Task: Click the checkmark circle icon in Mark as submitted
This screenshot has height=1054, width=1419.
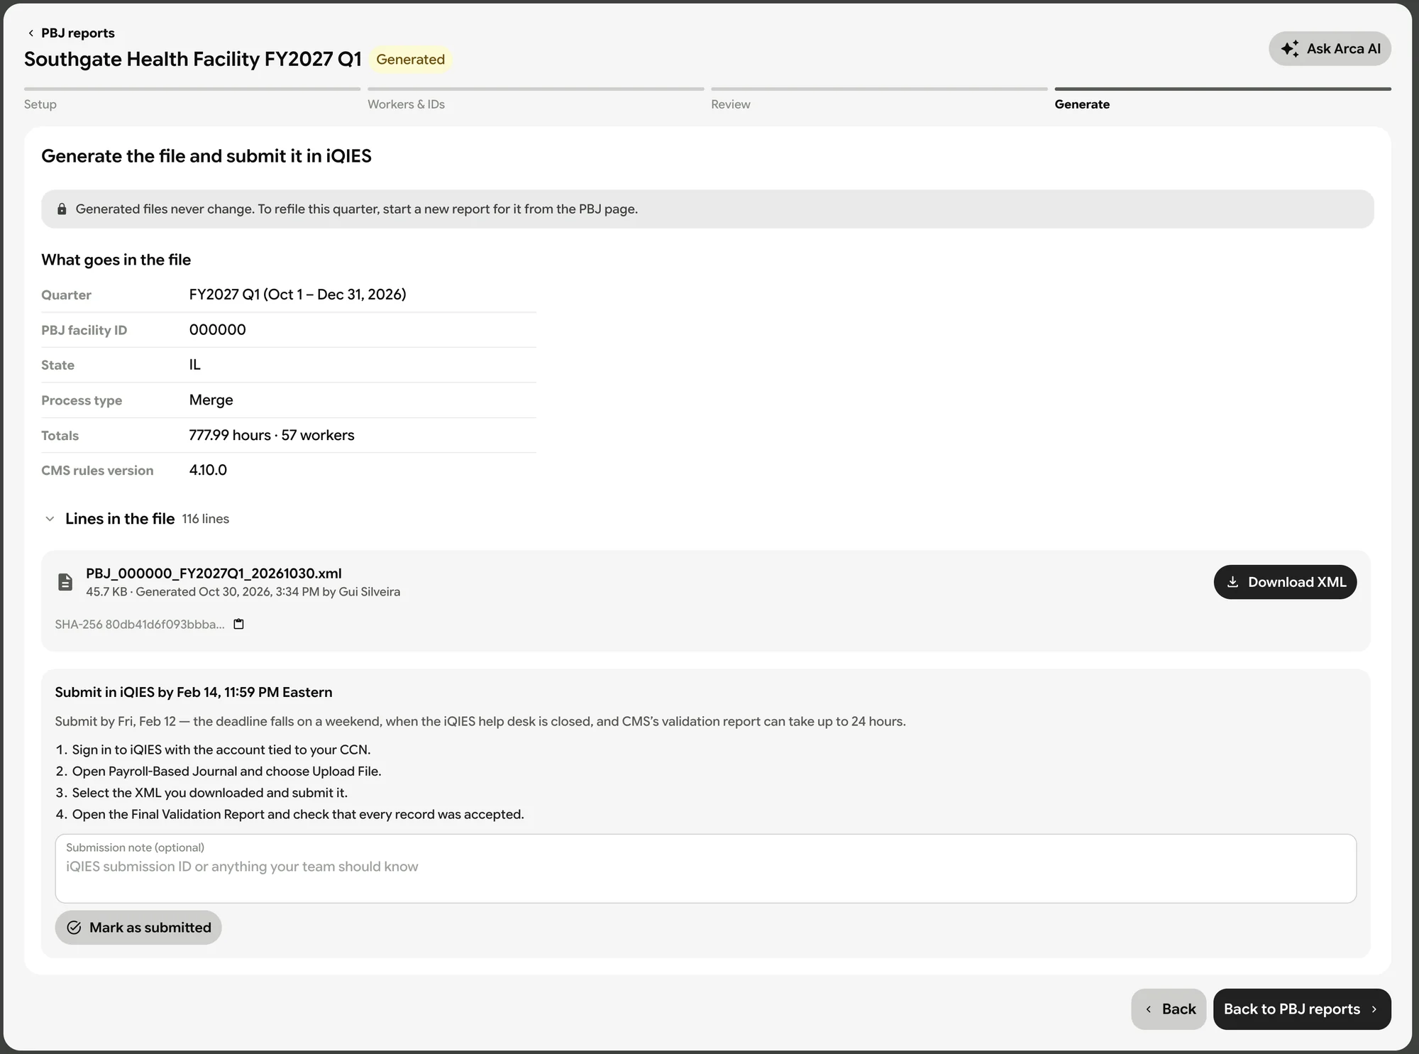Action: pos(74,928)
